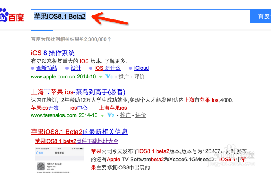Open the iOS 是什么 sublink

pos(108,68)
